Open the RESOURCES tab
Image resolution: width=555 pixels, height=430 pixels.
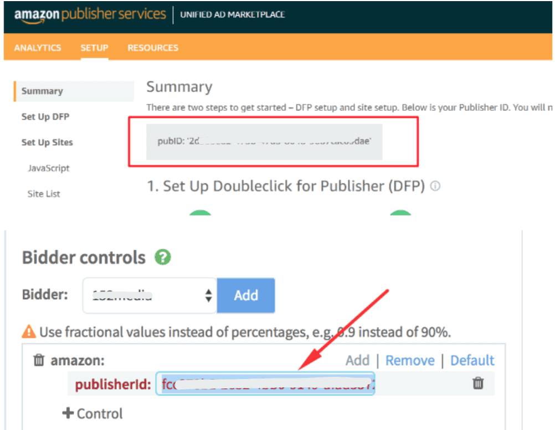[152, 48]
